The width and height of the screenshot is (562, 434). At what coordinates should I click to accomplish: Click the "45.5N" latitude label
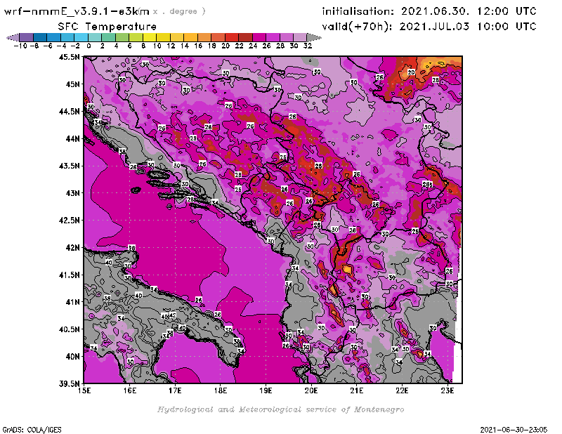click(x=69, y=57)
